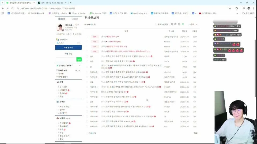Image resolution: width=257 pixels, height=144 pixels.
Task: Collapse the 즐겨찾는 게시판 section arrow
Action: coord(80,66)
